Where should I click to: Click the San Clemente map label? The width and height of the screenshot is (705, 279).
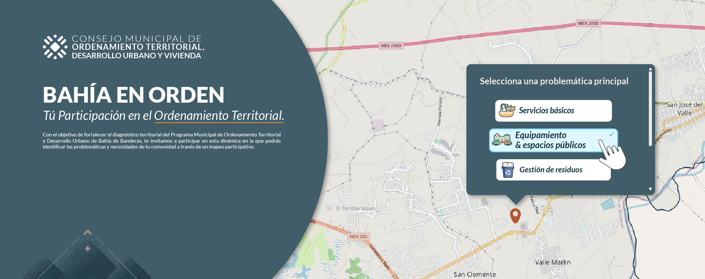(x=475, y=274)
